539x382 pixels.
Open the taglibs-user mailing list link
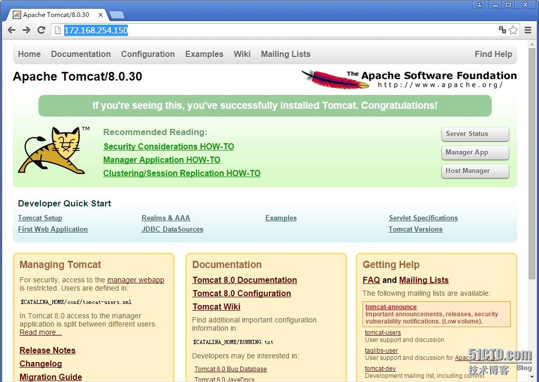[381, 351]
